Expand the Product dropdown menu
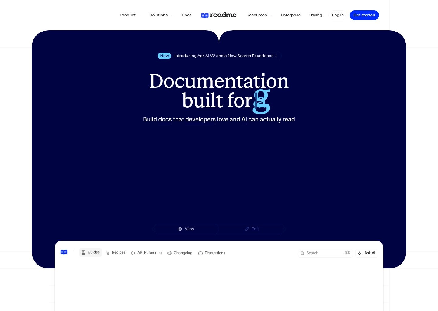Viewport: 438px width, 311px height. 131,15
